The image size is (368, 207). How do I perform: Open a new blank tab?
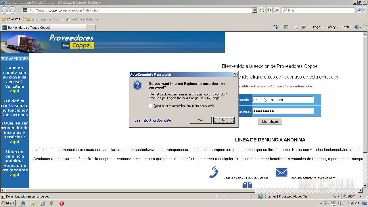91,28
